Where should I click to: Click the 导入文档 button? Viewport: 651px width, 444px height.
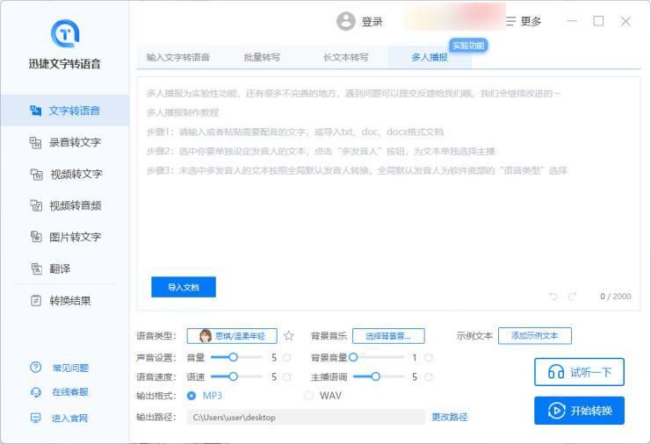184,287
